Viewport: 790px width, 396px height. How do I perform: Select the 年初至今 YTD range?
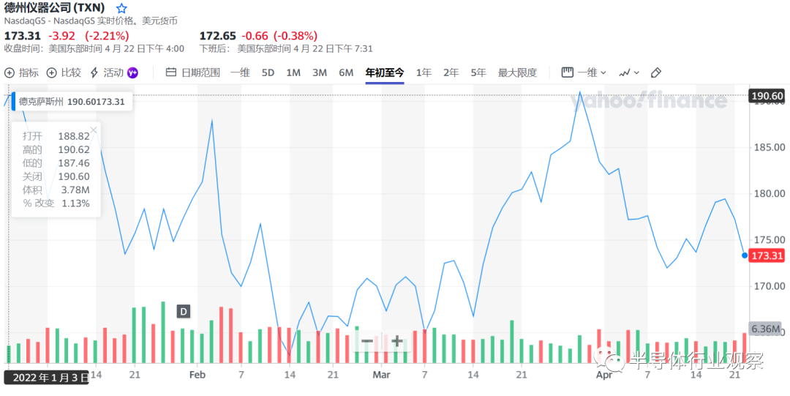pyautogui.click(x=385, y=72)
